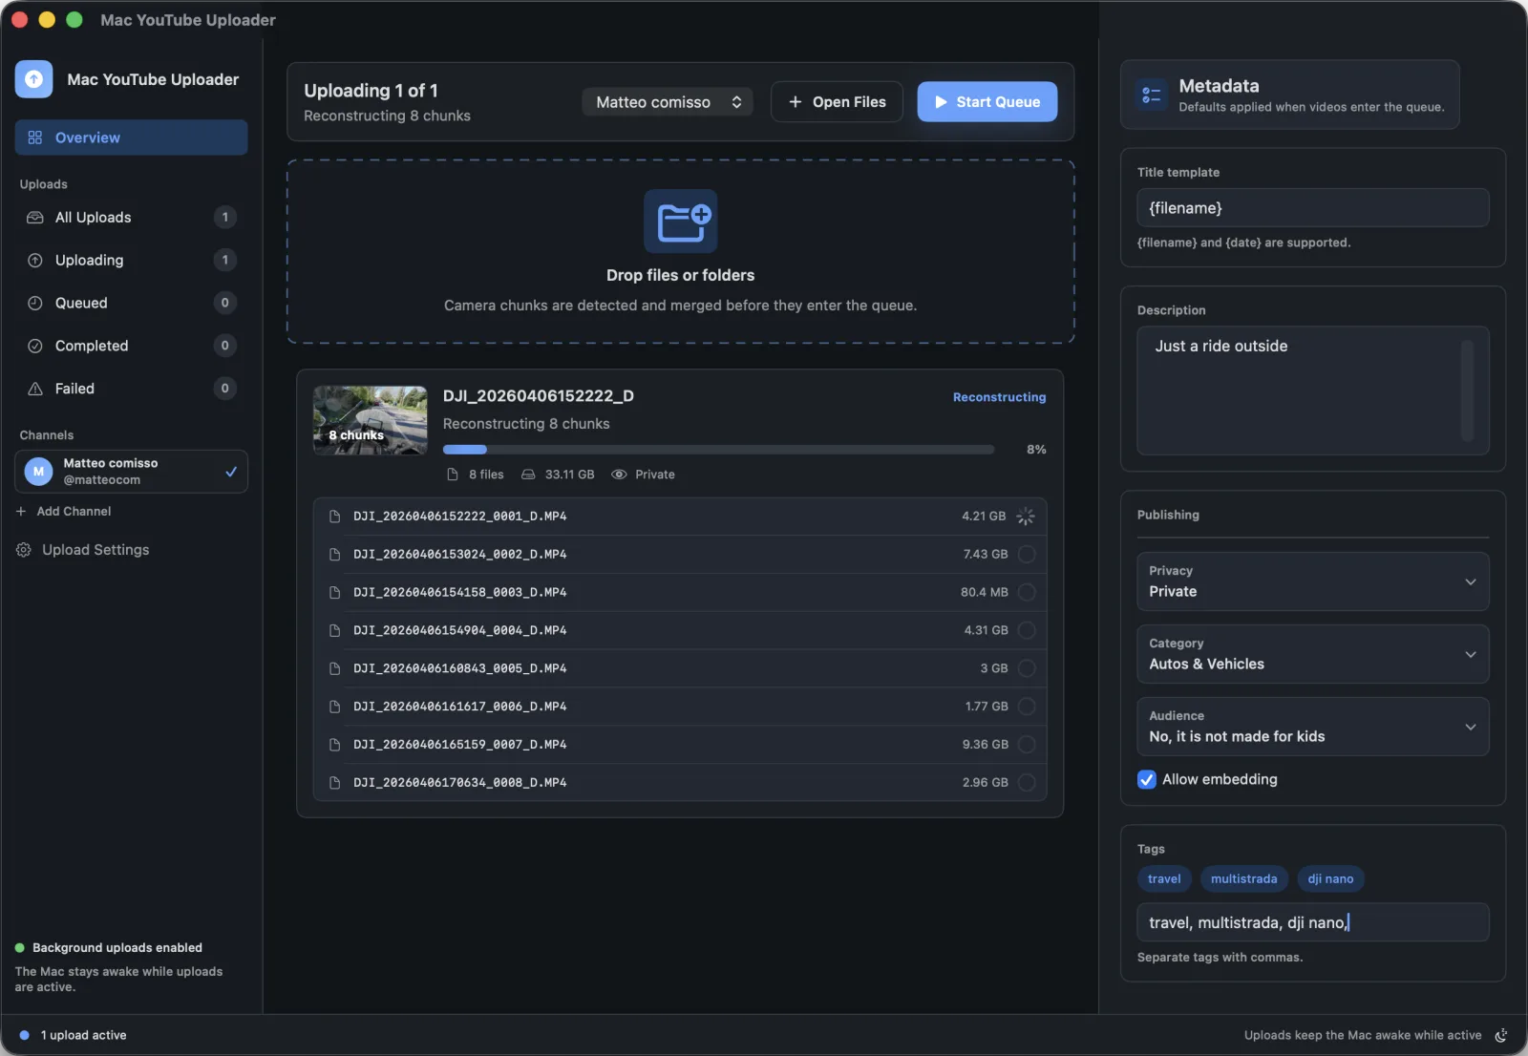This screenshot has height=1056, width=1528.
Task: Show Failed uploads in the sidebar
Action: (x=131, y=389)
